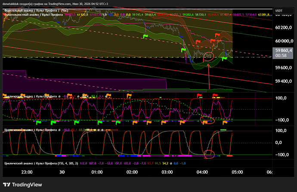Click the green flag near 02:20 on price chart
The image size is (297, 192).
[x=145, y=36]
